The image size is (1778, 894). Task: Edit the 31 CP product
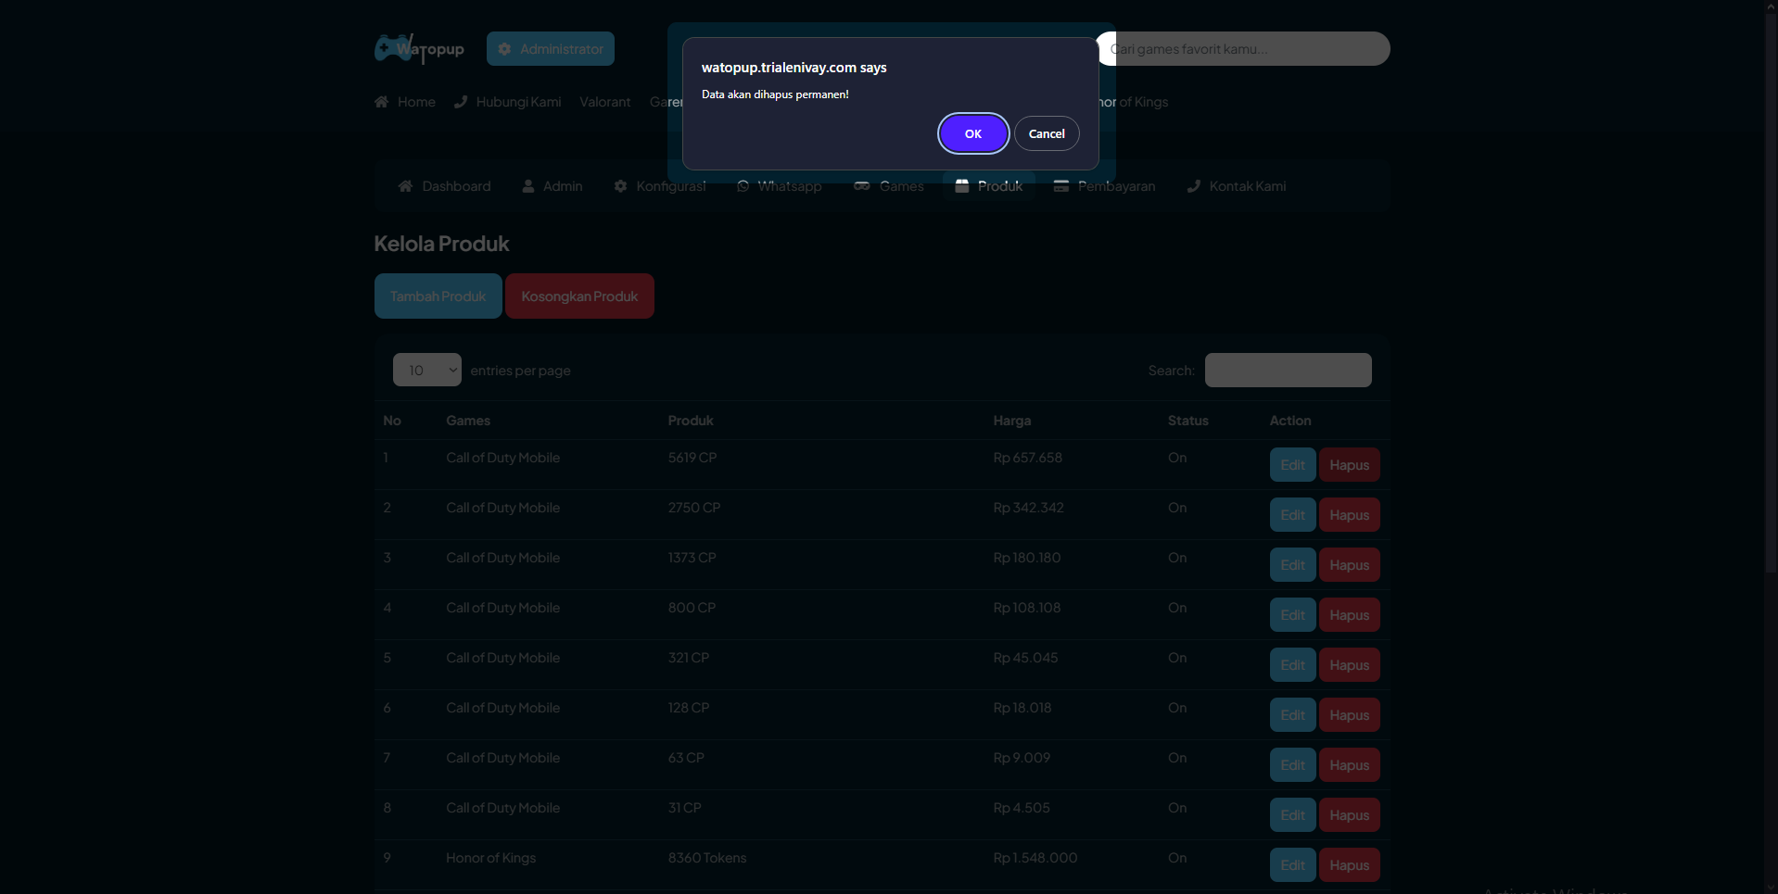tap(1292, 815)
